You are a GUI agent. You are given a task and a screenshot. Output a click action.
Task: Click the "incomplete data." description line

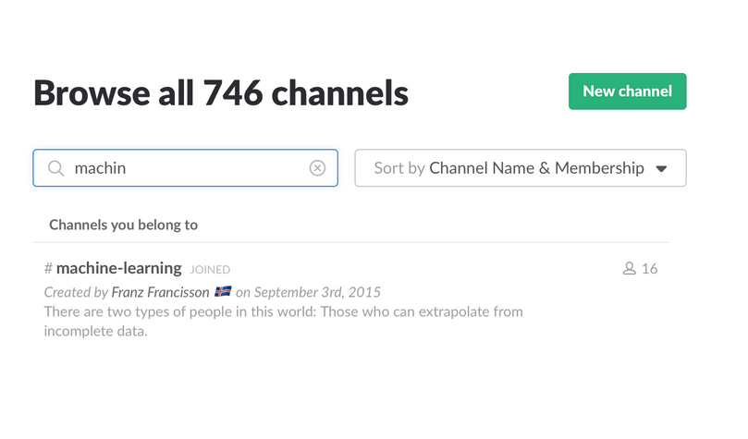point(96,331)
